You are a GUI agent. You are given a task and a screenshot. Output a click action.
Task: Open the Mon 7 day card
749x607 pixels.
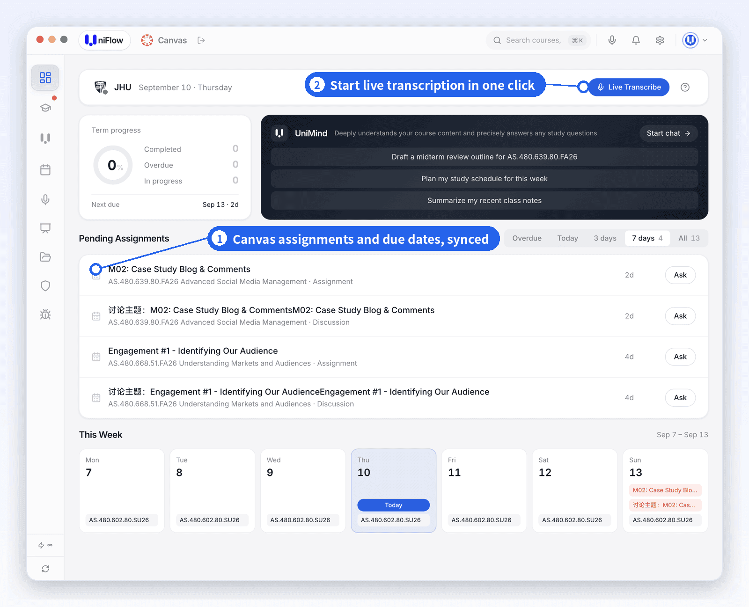point(122,490)
